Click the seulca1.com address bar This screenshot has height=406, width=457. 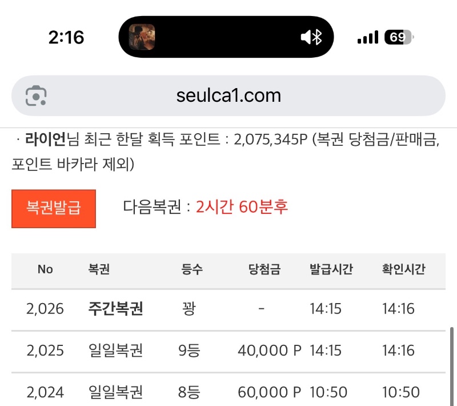(228, 95)
